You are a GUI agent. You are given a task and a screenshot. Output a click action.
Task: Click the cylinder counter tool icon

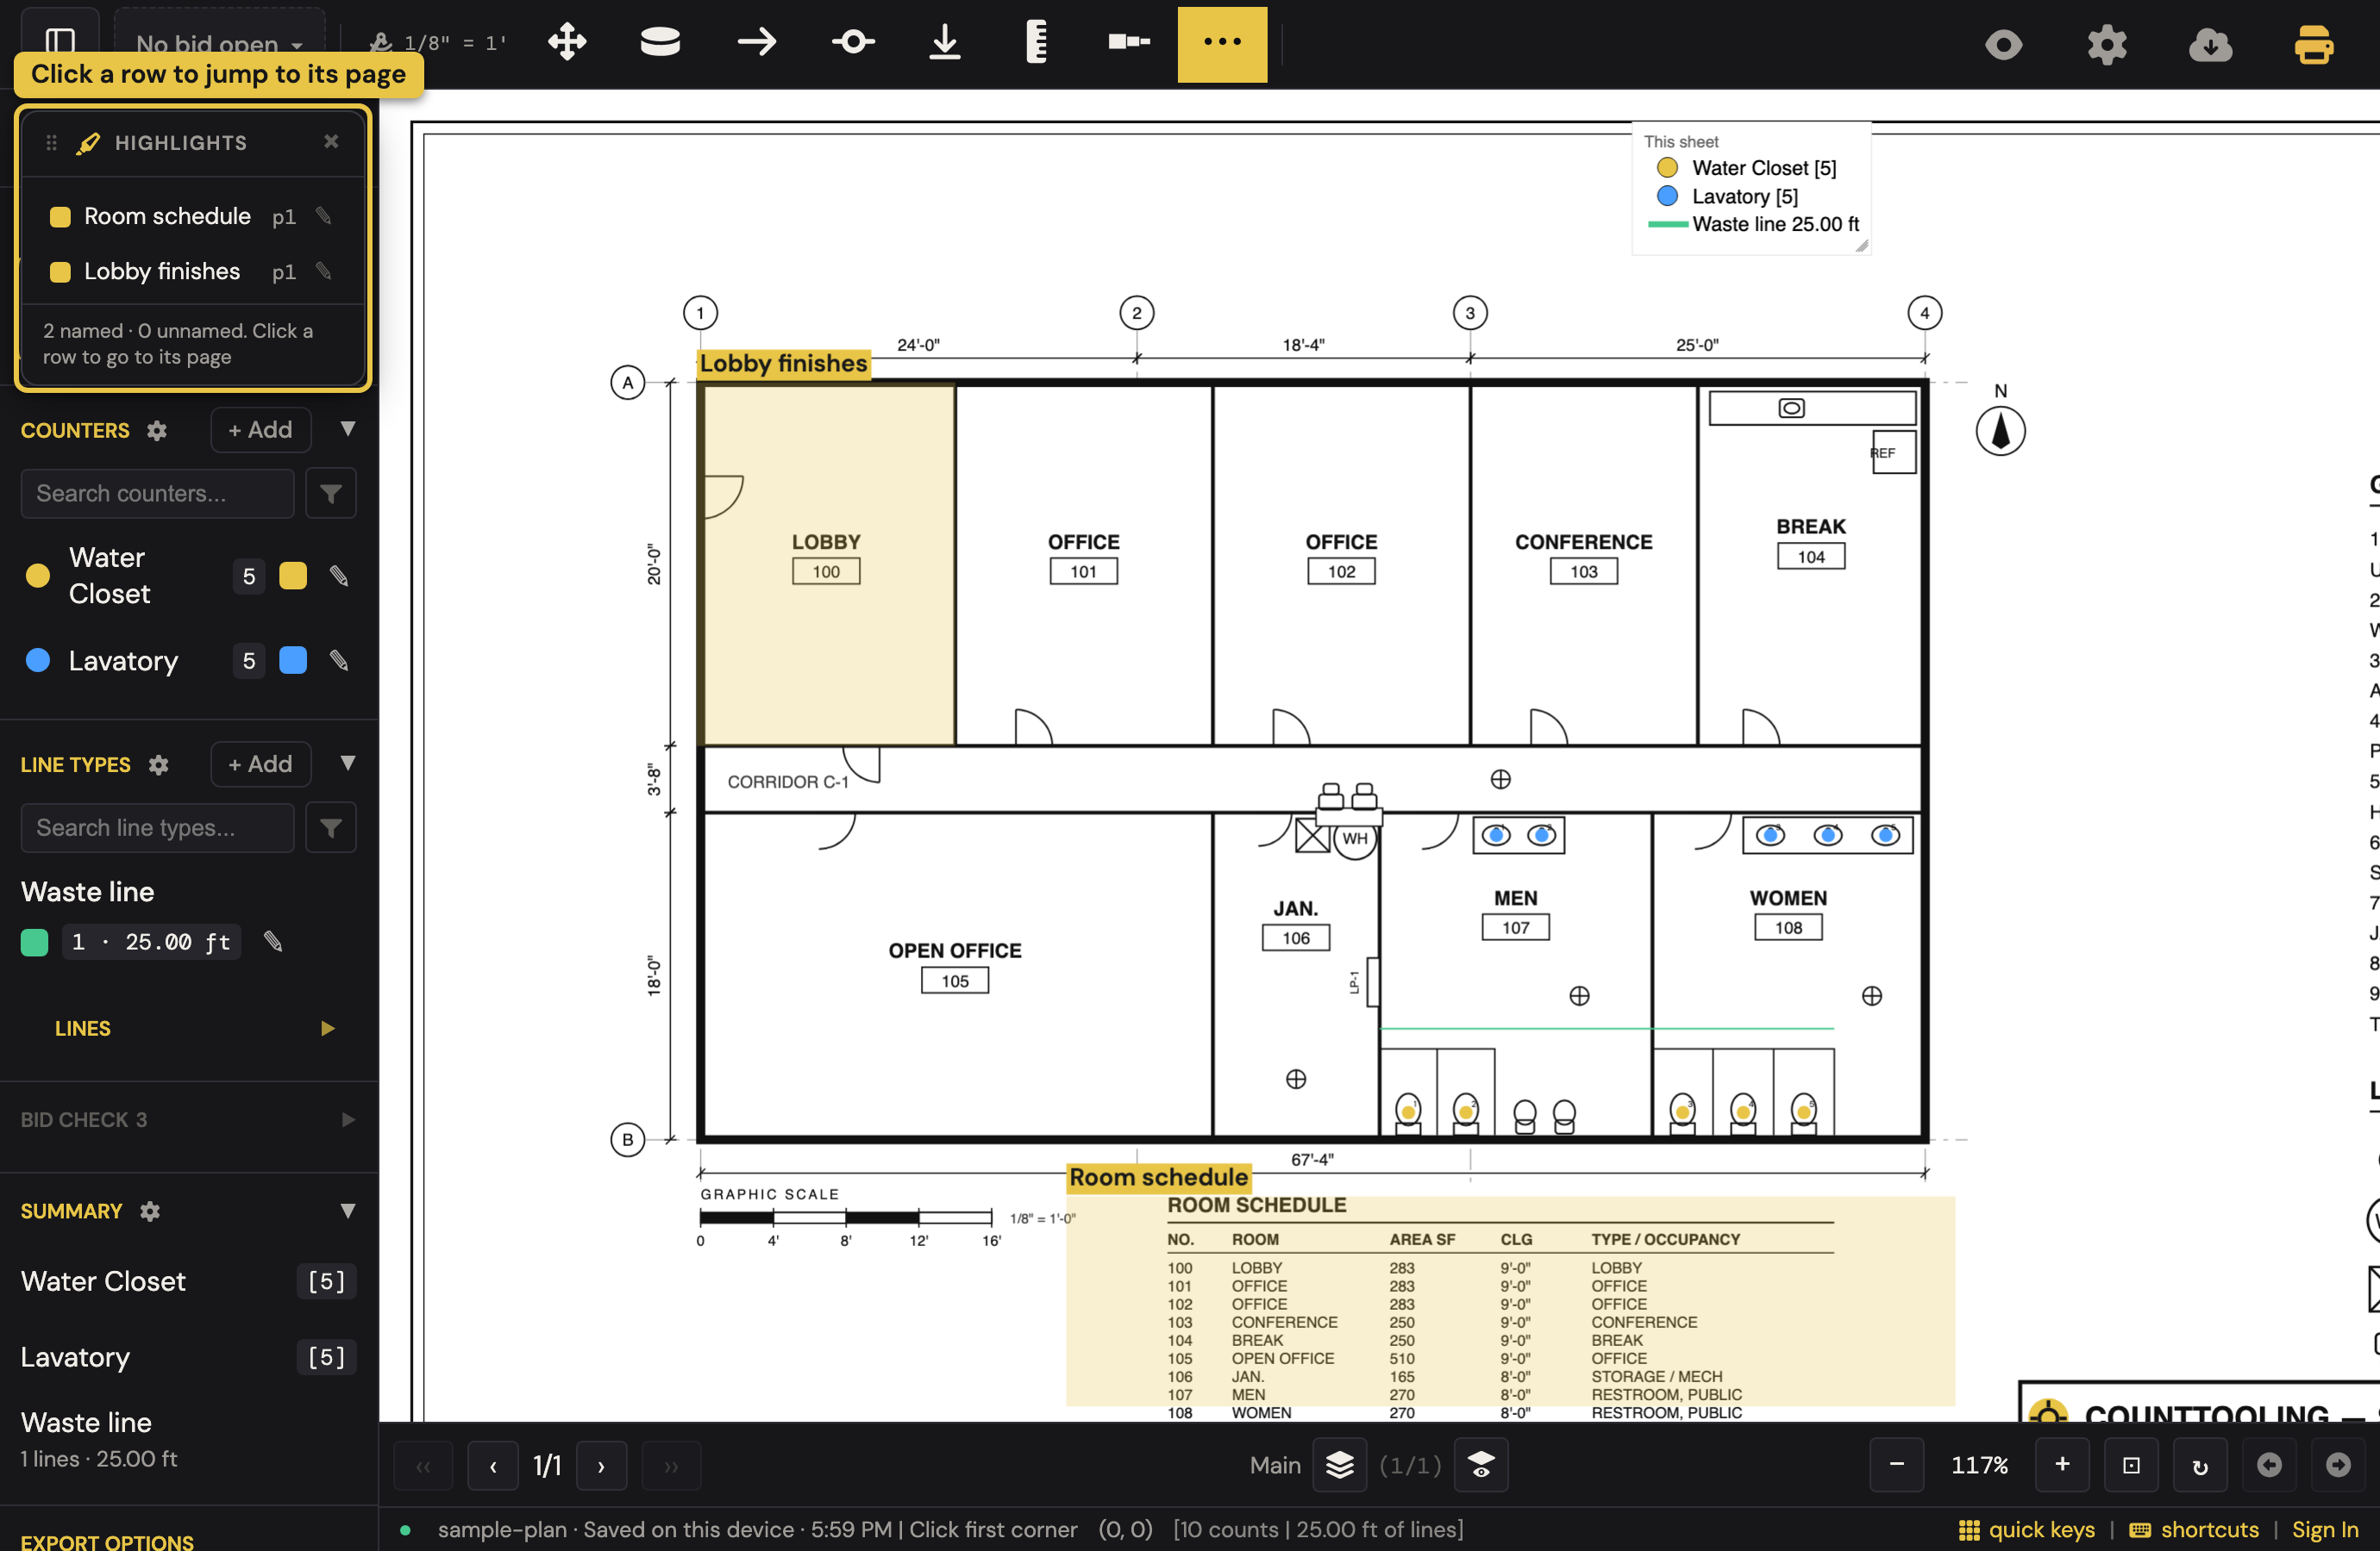pyautogui.click(x=660, y=42)
